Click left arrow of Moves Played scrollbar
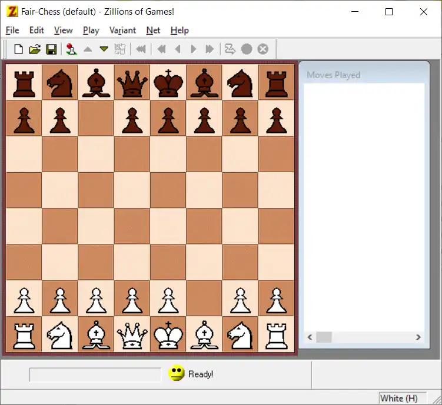Viewport: 442px width, 405px height. click(310, 337)
